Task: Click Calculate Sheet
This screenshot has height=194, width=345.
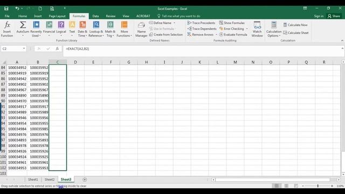Action: [x=296, y=33]
